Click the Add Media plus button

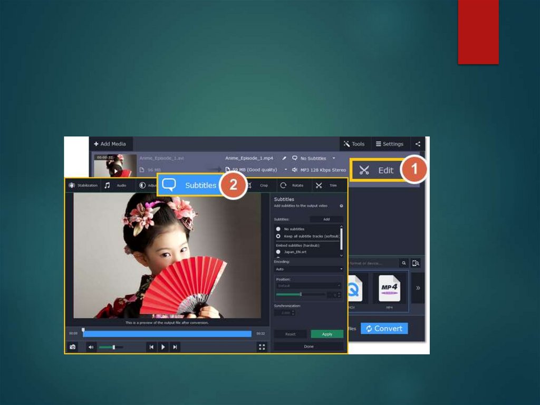110,144
